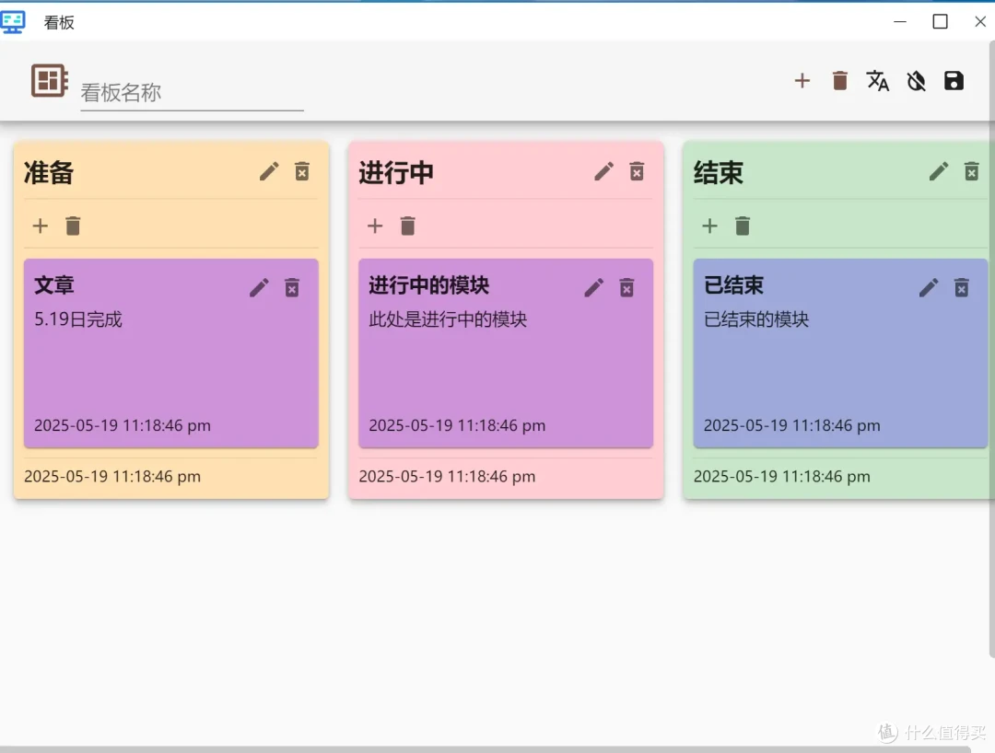The width and height of the screenshot is (995, 753).
Task: Click the vertical scrollbar on the right
Action: (x=992, y=349)
